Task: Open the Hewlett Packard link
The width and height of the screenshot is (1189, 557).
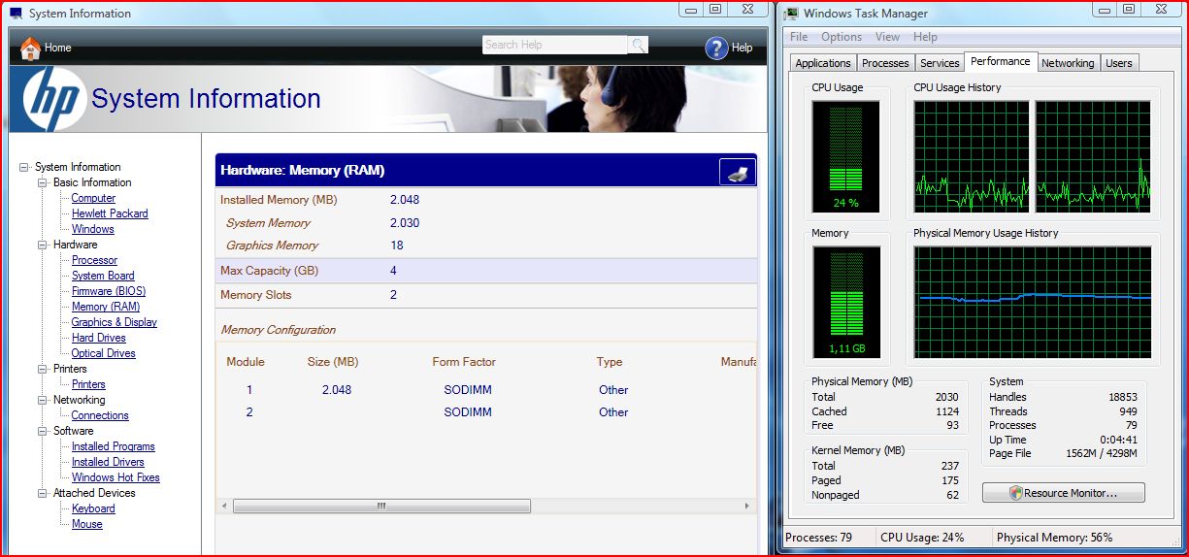Action: click(110, 213)
